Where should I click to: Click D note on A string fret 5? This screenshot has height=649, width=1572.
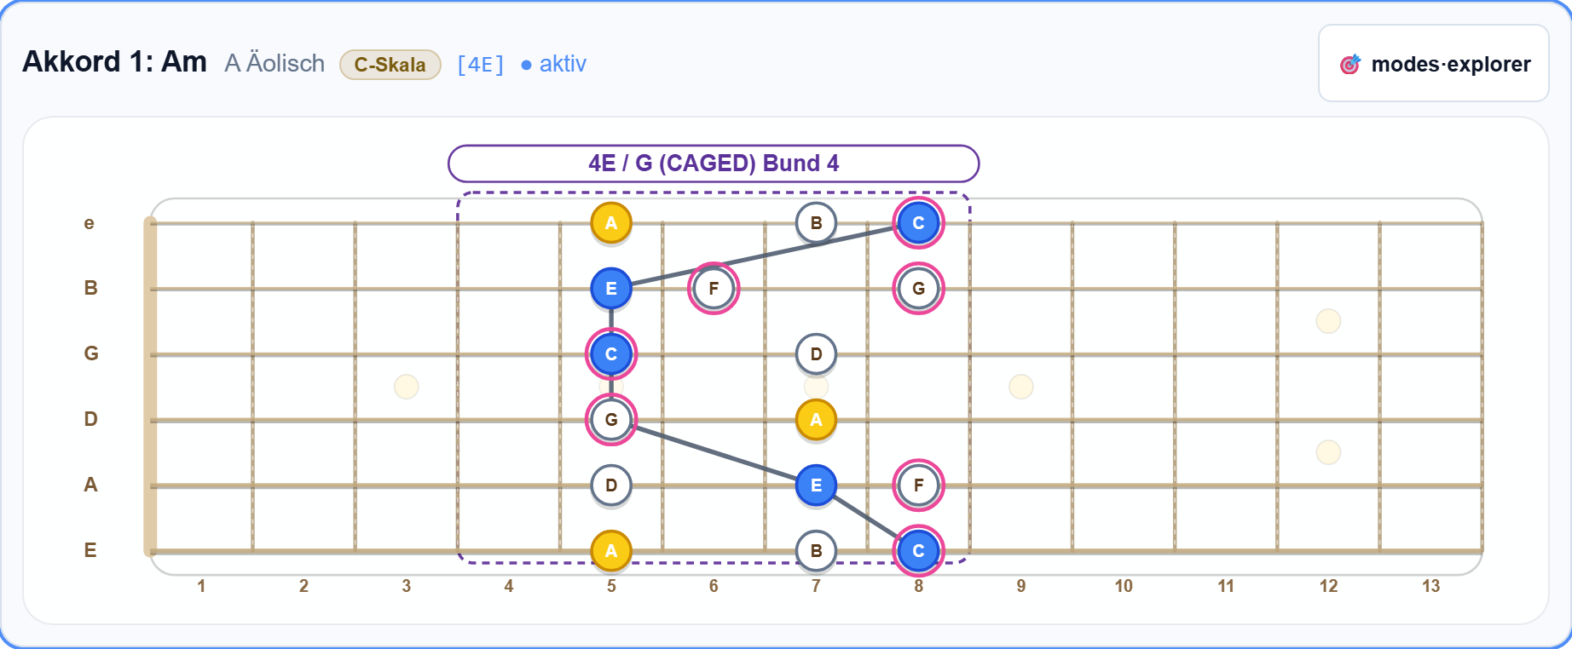(x=611, y=485)
